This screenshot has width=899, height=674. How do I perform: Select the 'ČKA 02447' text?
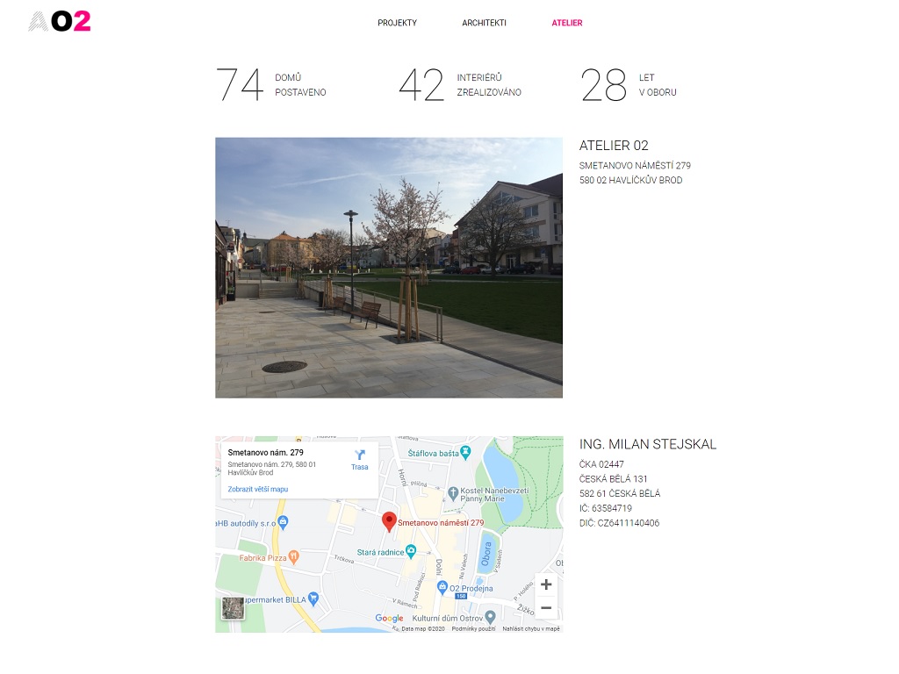pyautogui.click(x=601, y=464)
